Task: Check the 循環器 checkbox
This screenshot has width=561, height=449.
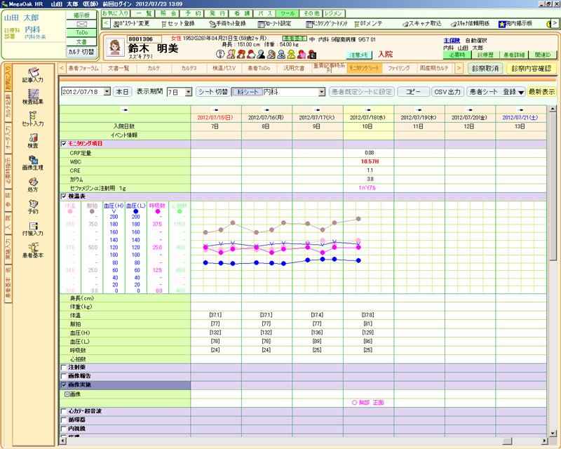Action: [64, 420]
